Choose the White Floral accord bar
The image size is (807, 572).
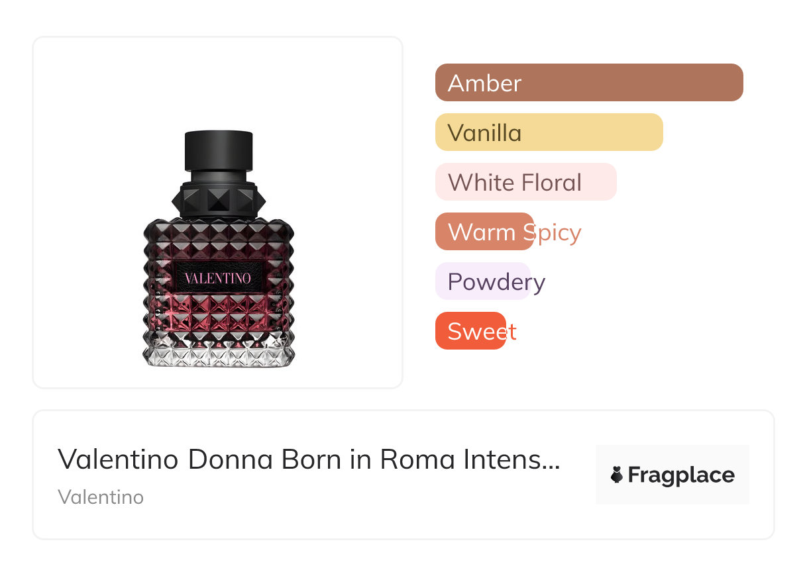(x=525, y=182)
